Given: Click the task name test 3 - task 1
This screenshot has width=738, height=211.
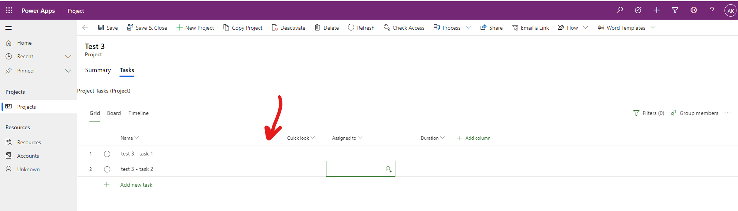Looking at the screenshot, I should pyautogui.click(x=137, y=154).
